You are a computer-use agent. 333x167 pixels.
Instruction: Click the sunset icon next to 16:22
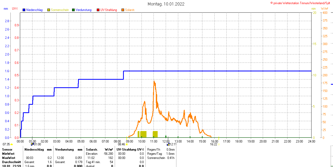pos(219,144)
